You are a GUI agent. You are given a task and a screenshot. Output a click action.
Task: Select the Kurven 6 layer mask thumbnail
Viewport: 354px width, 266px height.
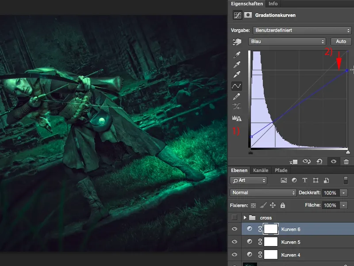(271, 229)
